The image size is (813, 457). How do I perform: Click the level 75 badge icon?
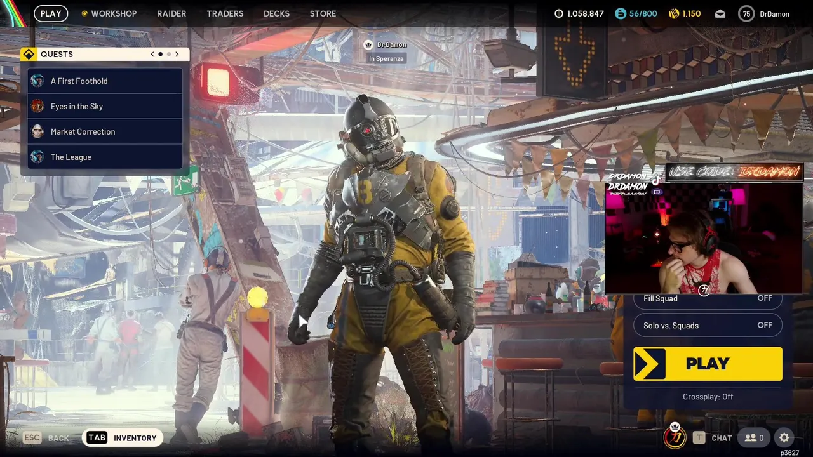[746, 14]
